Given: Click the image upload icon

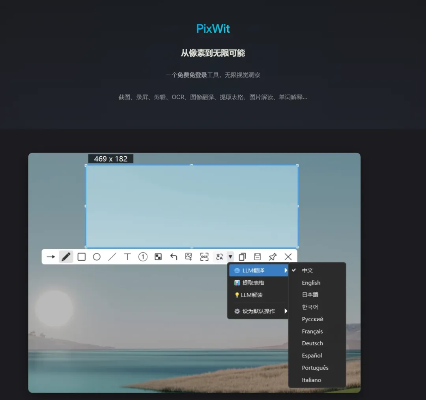Looking at the screenshot, I should (189, 257).
